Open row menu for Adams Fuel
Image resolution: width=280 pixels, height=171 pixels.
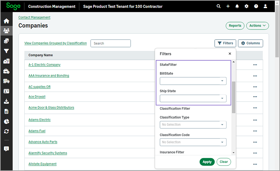[x=255, y=131]
